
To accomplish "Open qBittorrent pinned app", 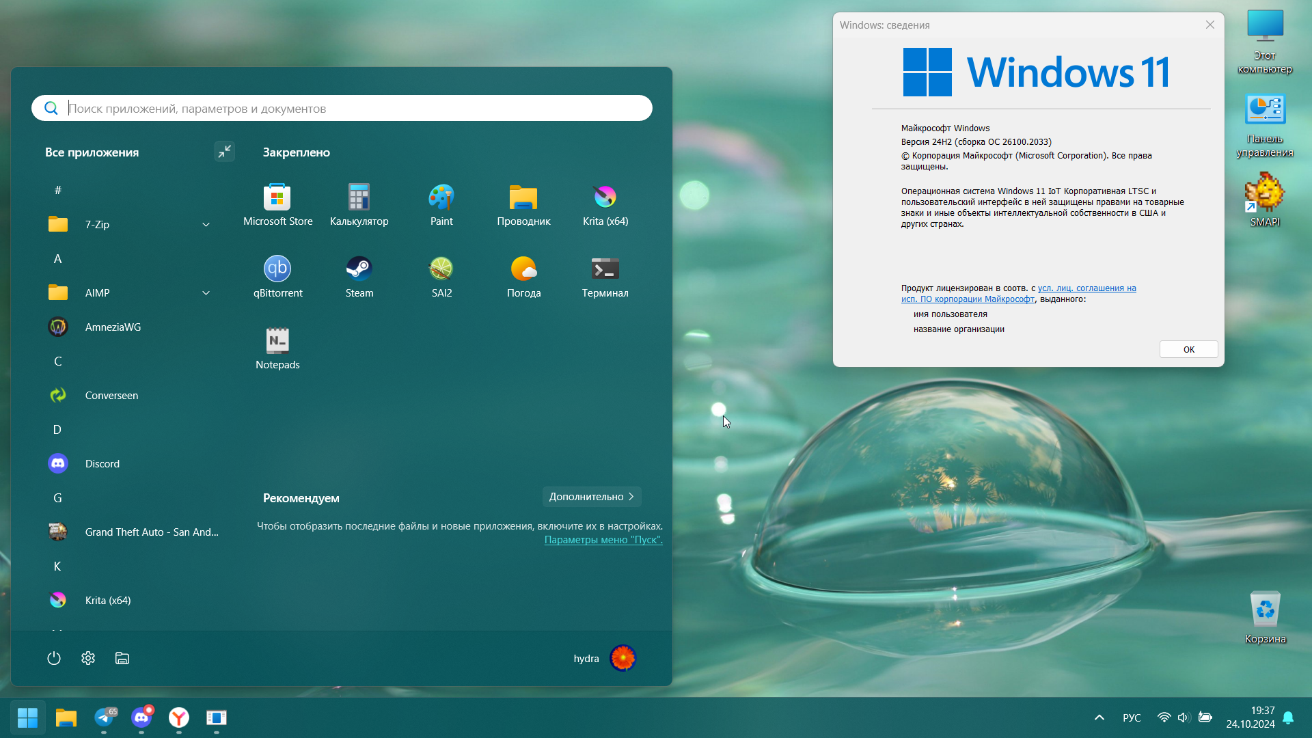I will (x=277, y=276).
